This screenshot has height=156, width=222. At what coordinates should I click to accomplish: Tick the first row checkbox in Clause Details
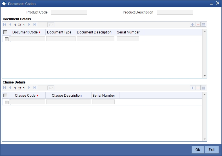point(6,102)
